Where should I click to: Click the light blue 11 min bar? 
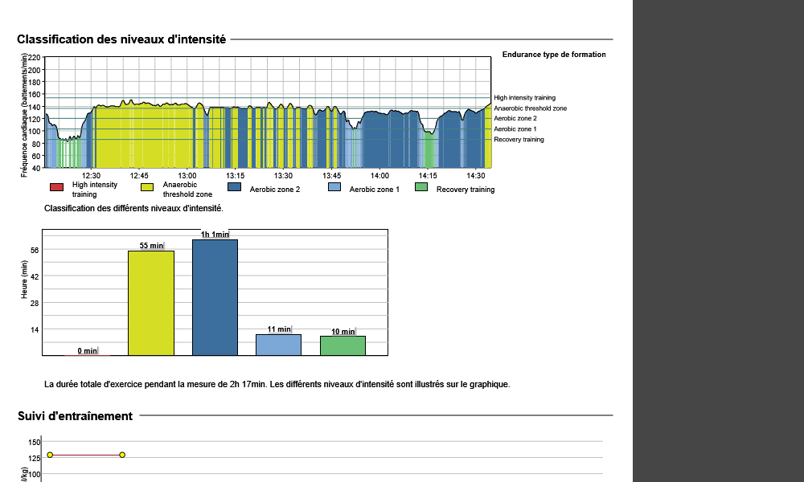pyautogui.click(x=279, y=345)
